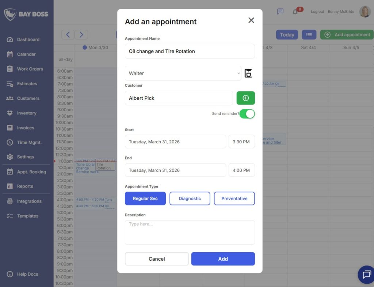Image resolution: width=374 pixels, height=287 pixels.
Task: Open the support chat bubble
Action: (366, 275)
